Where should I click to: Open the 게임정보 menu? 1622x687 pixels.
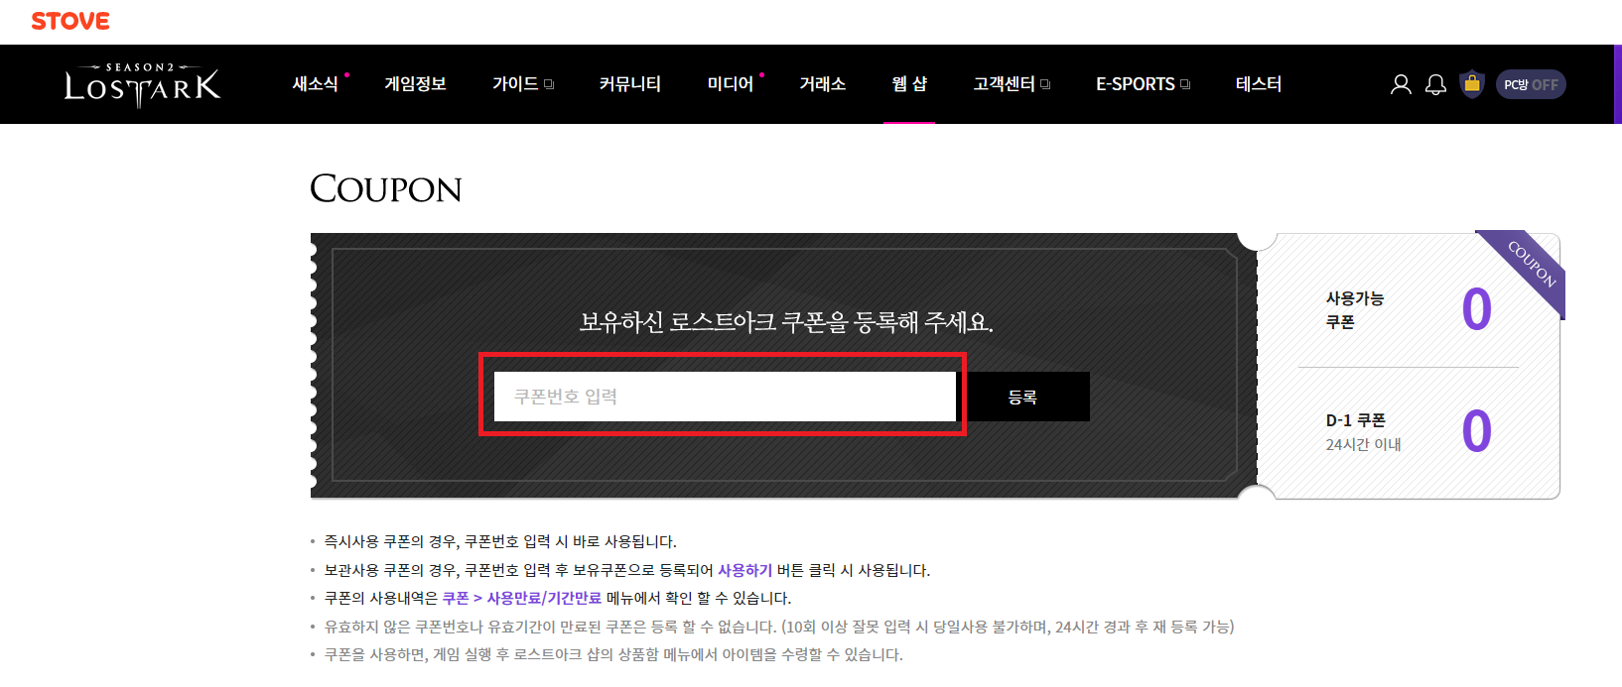(415, 84)
